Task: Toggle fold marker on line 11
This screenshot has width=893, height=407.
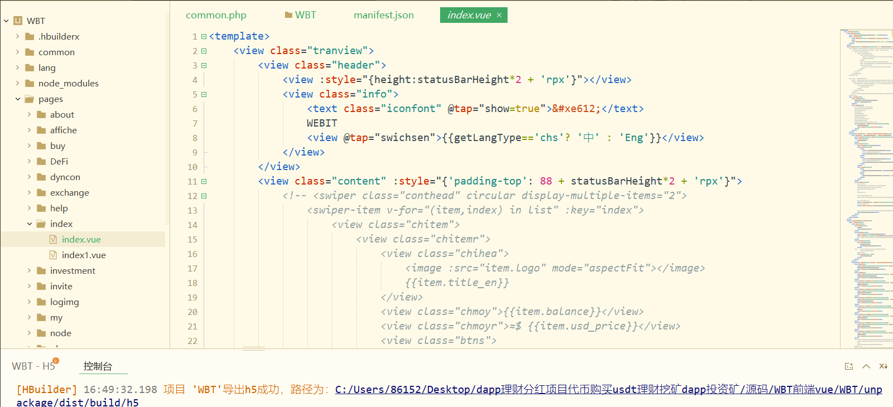Action: (204, 181)
